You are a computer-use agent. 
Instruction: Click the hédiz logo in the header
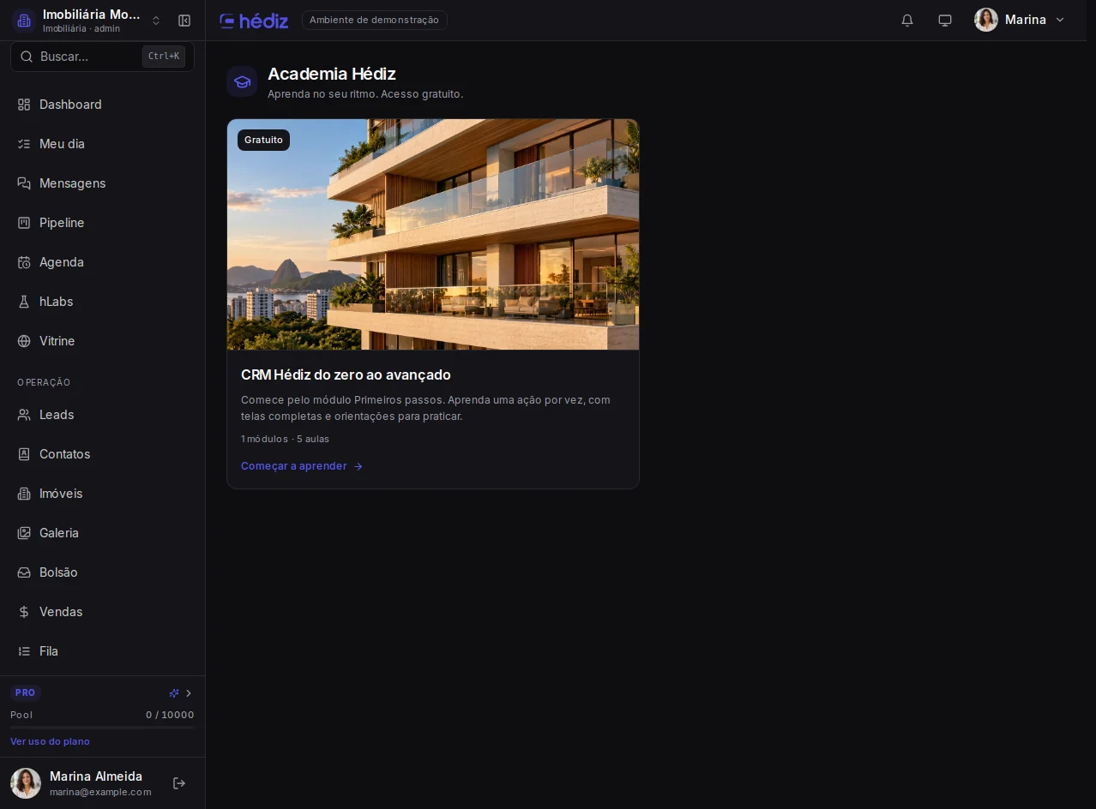click(254, 21)
